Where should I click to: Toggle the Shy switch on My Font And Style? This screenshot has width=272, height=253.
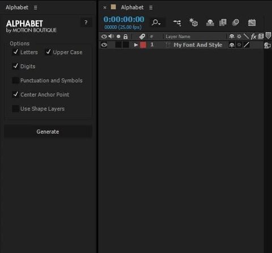pos(232,45)
